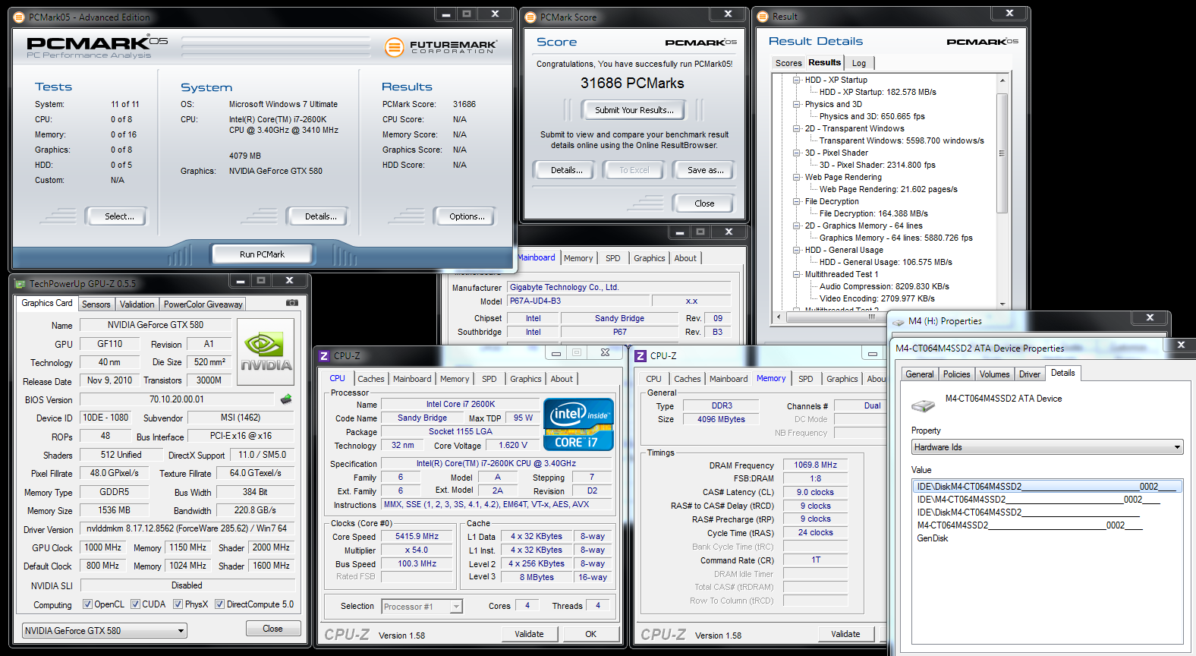1196x656 pixels.
Task: Toggle the CUDA checkbox in GPU-Z
Action: click(135, 604)
